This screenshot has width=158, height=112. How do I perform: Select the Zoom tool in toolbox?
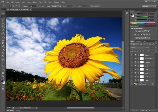tap(3, 76)
